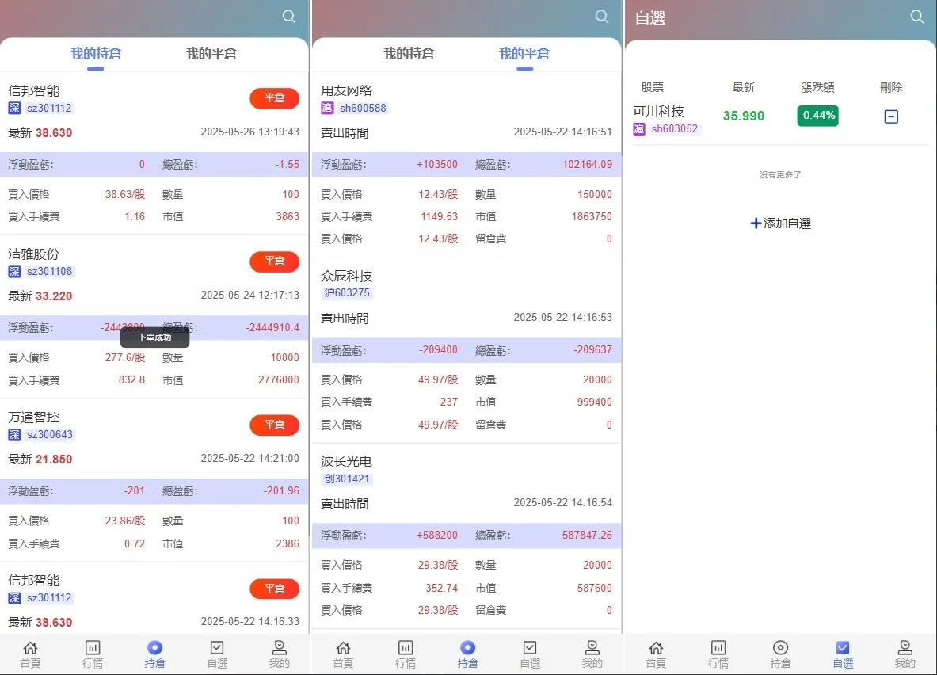937x675 pixels.
Task: Open the 行情 icon under the middle panel
Action: 406,654
